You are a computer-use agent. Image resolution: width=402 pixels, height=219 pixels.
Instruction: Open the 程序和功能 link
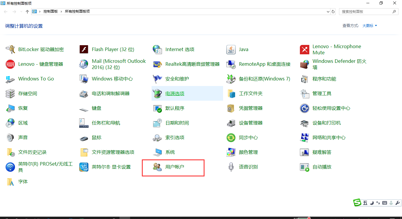point(324,79)
